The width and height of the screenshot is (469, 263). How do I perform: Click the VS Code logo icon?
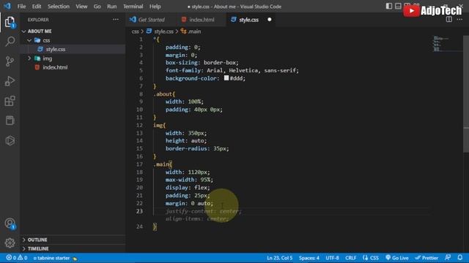[7, 6]
